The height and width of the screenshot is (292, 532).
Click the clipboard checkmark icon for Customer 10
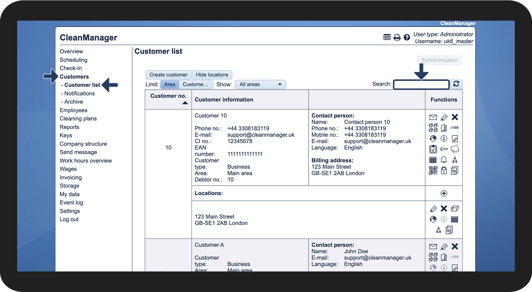coord(433,149)
